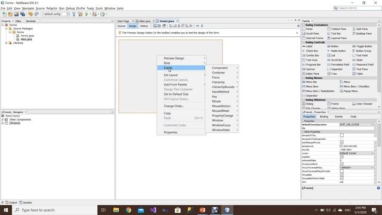Image resolution: width=382 pixels, height=215 pixels.
Task: Toggle the autoRequestFocus checkbox
Action: (342, 142)
